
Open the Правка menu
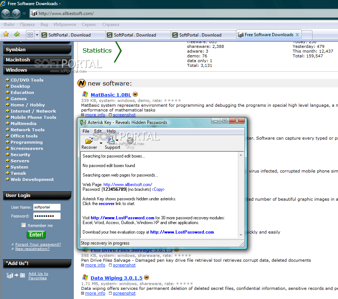coord(27,24)
